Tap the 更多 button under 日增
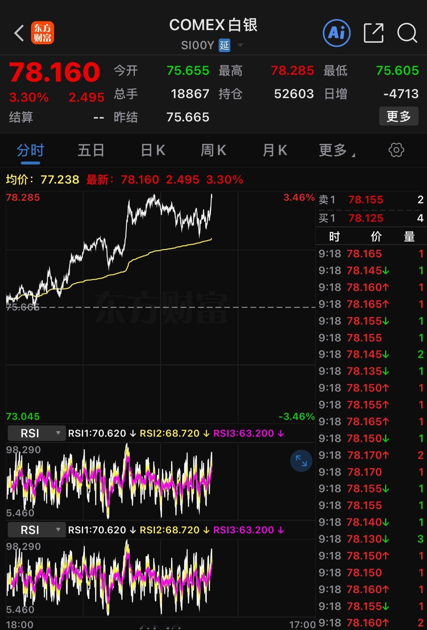Screen dimensions: 427x630 coord(399,116)
